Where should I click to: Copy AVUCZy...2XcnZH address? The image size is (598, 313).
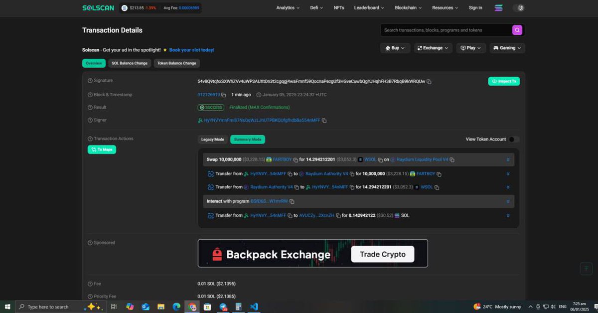338,216
